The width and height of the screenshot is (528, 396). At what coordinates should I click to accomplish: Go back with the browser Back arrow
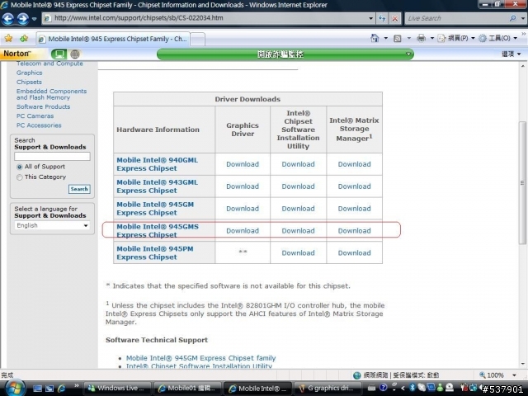(7, 18)
